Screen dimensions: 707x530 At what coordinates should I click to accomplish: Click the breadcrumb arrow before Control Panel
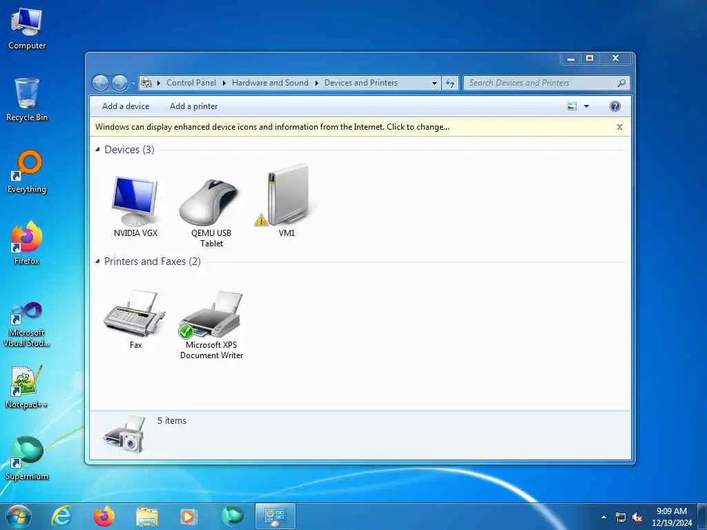pos(159,83)
